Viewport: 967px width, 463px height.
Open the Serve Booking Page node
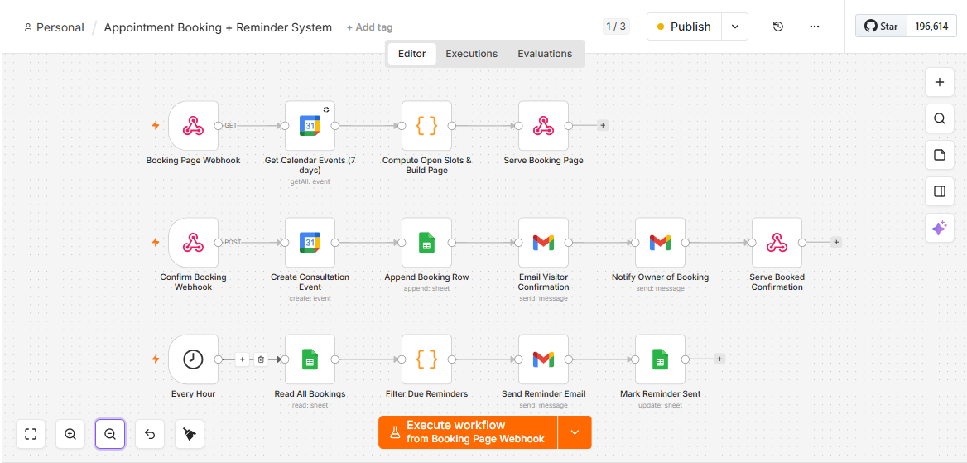pos(543,126)
